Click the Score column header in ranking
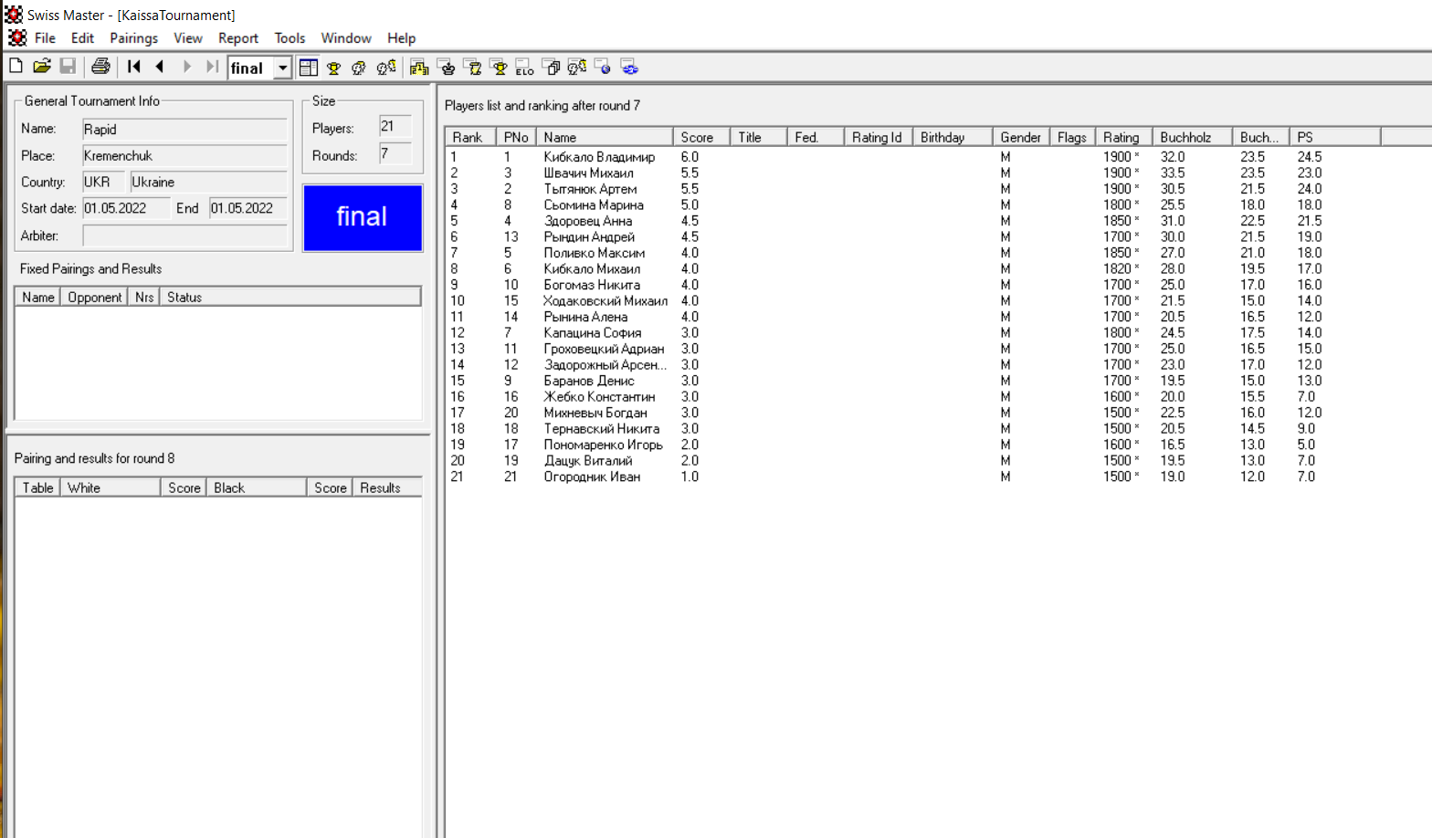1432x838 pixels. click(x=698, y=138)
